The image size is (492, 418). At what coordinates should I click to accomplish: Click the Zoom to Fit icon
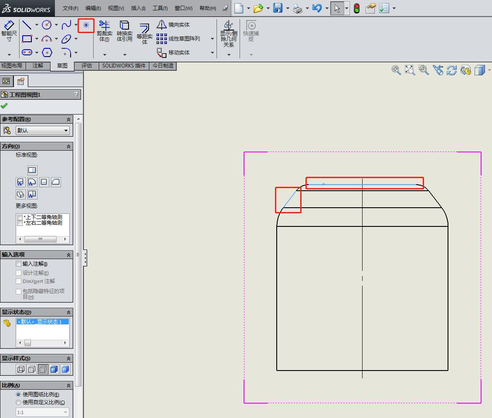[x=409, y=70]
